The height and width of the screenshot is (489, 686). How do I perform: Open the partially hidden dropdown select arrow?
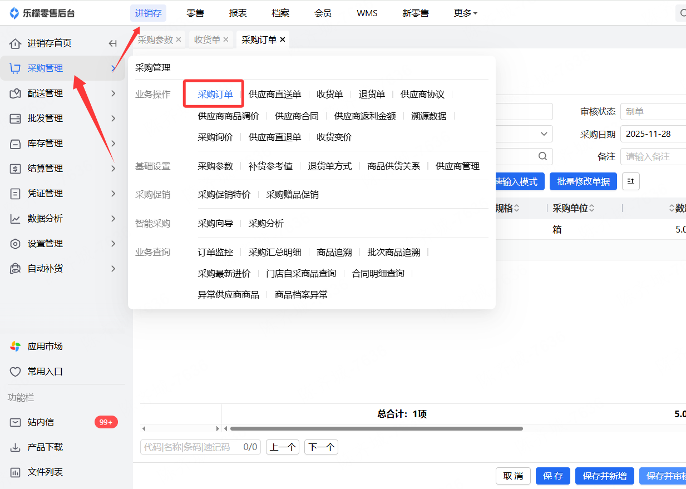pos(544,134)
